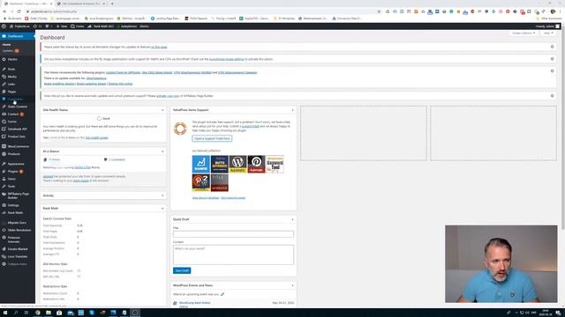This screenshot has height=317, width=565.
Task: Click the Keyword Tool plugin thumbnail
Action: 275,164
